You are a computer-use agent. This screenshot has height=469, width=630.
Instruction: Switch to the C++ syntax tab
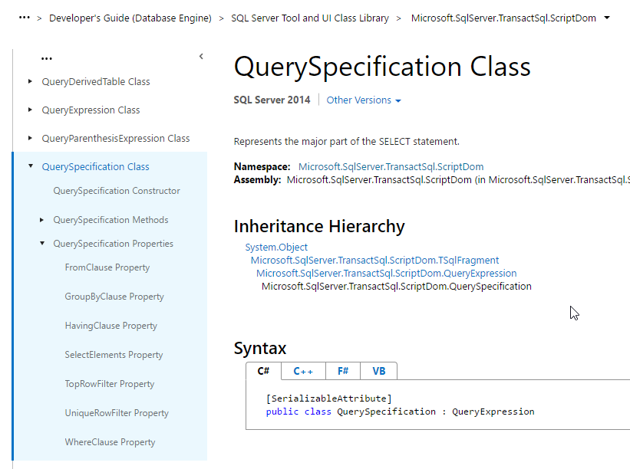(x=303, y=371)
